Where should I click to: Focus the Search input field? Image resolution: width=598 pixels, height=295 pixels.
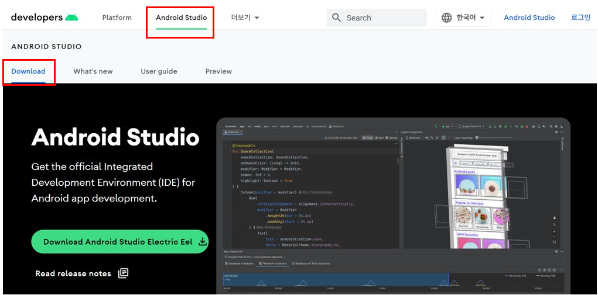point(377,18)
